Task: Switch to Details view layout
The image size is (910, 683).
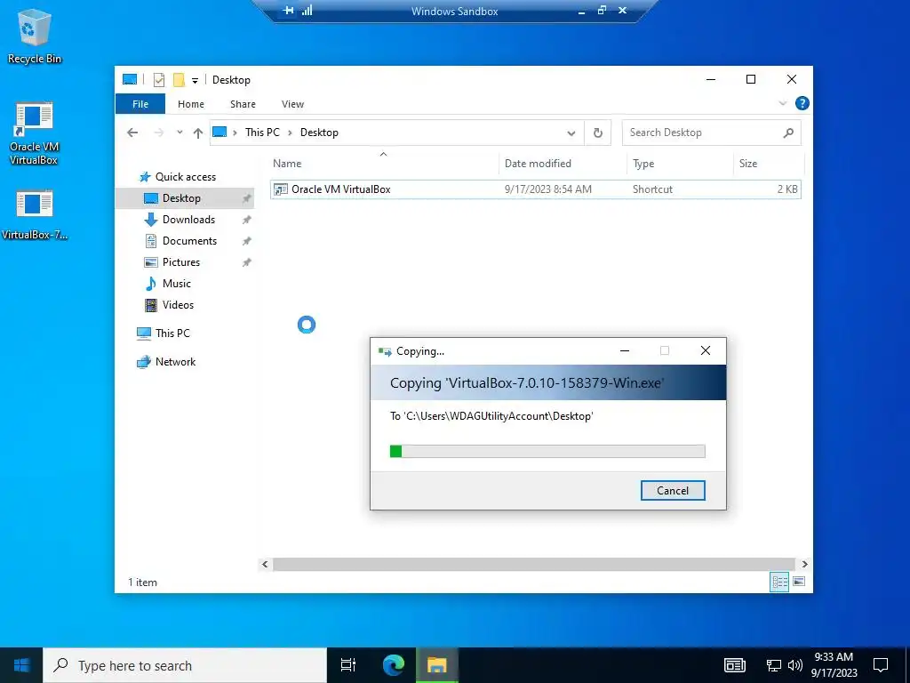Action: [x=779, y=582]
